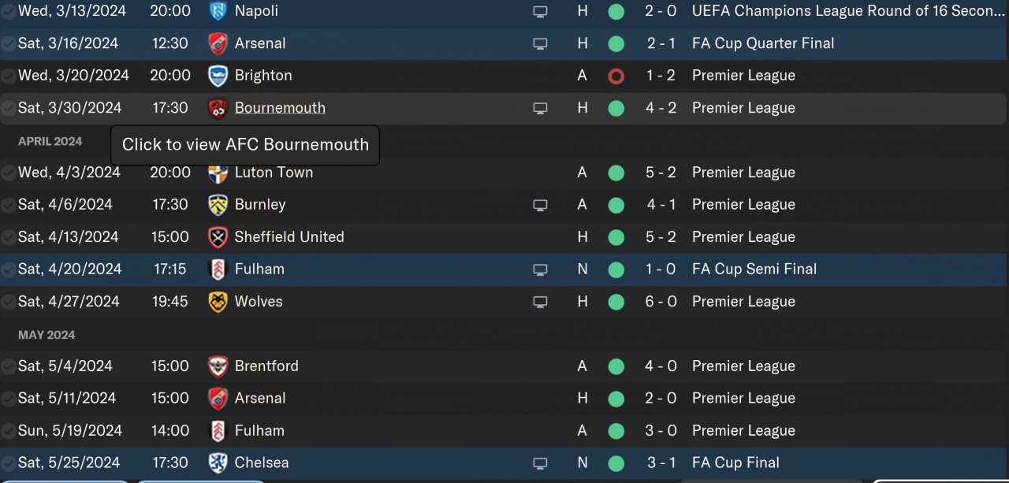The image size is (1009, 483).
Task: Click the Wolves club badge
Action: (218, 302)
